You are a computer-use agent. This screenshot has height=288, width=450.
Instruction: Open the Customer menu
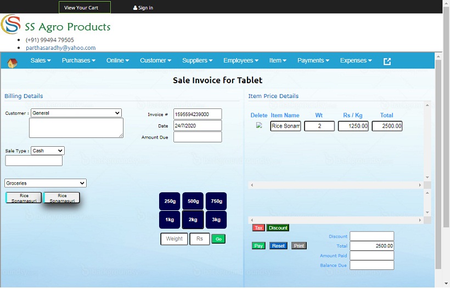pyautogui.click(x=155, y=60)
